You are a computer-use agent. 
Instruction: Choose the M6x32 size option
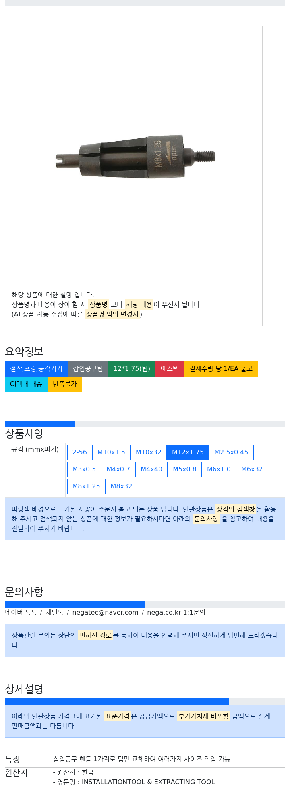tap(252, 469)
